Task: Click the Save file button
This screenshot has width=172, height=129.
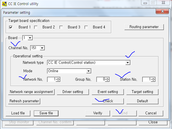Action: (x=46, y=113)
